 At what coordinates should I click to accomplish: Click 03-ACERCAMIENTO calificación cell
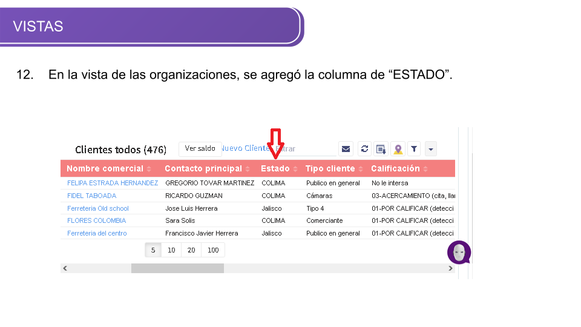point(413,196)
